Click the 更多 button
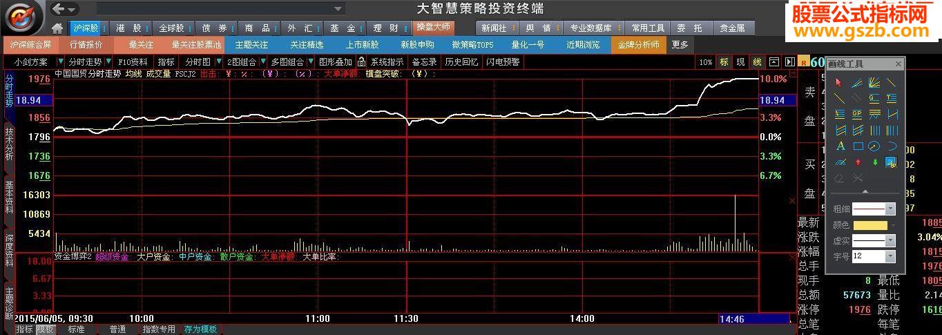The width and height of the screenshot is (942, 335). (x=680, y=44)
